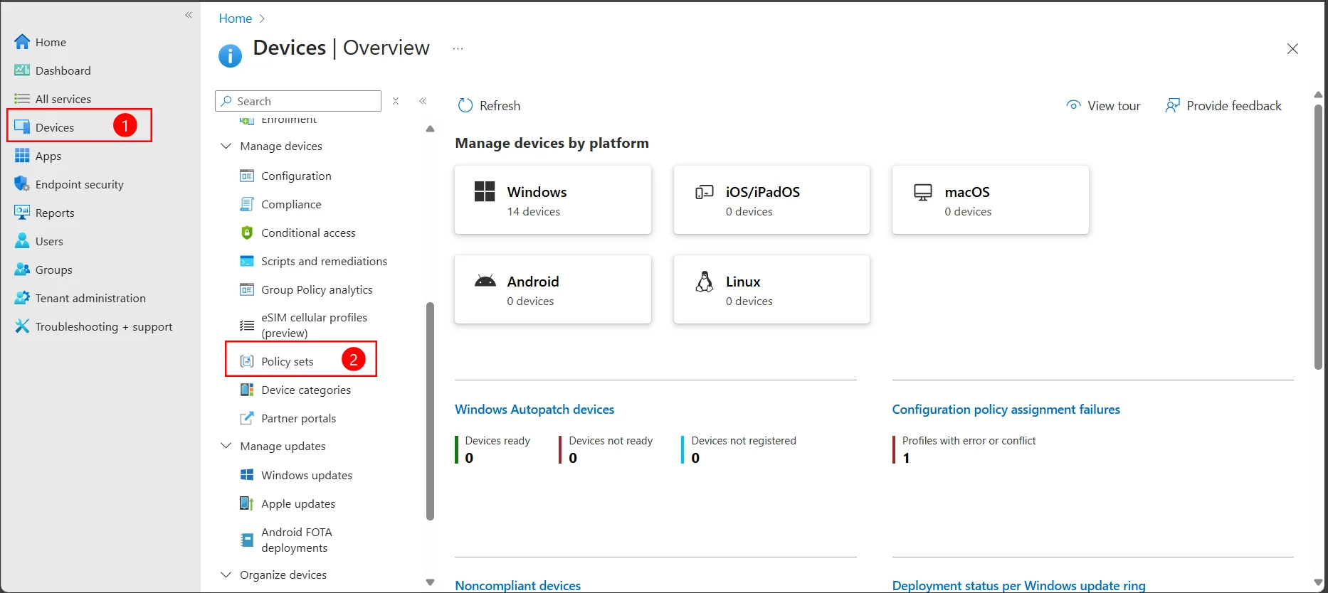Viewport: 1328px width, 593px height.
Task: Click the Conditional access shield icon
Action: tap(247, 233)
